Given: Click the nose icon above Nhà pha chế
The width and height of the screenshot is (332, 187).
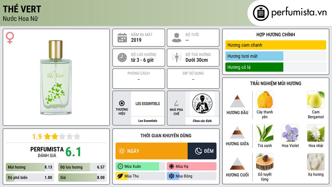Looking at the screenshot, I should (176, 103).
